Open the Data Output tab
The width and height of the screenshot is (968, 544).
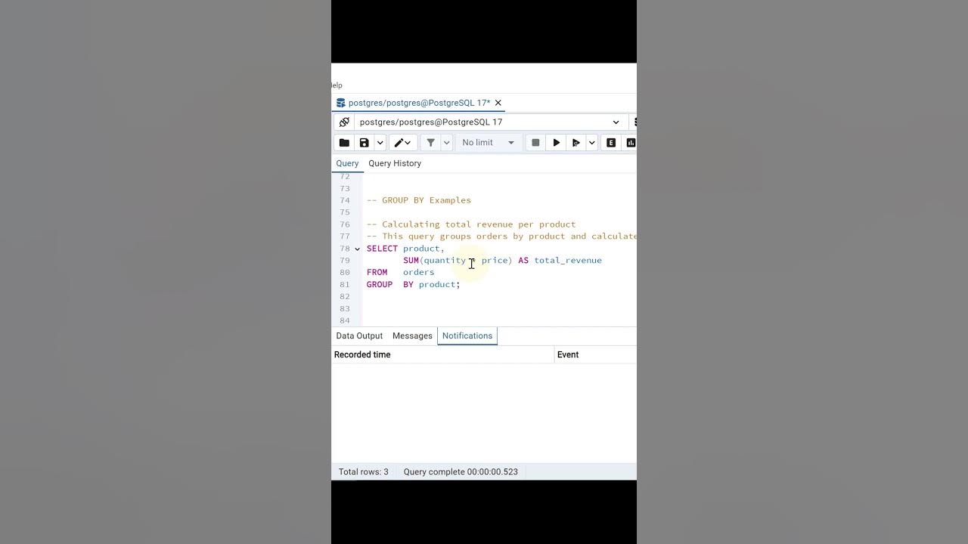(x=359, y=336)
